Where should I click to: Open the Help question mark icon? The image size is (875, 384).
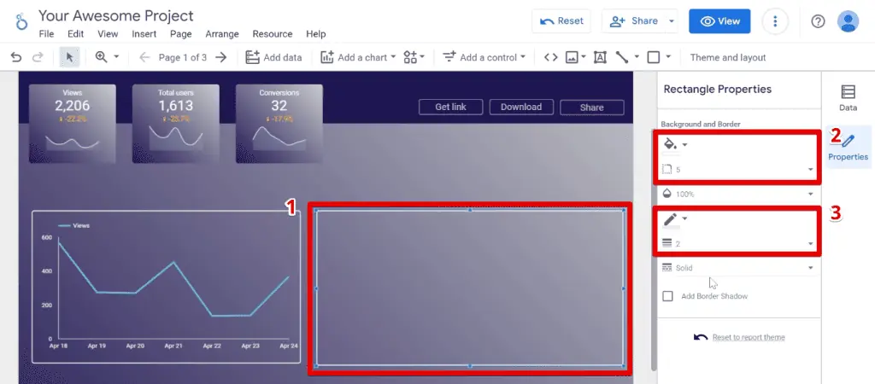click(818, 21)
